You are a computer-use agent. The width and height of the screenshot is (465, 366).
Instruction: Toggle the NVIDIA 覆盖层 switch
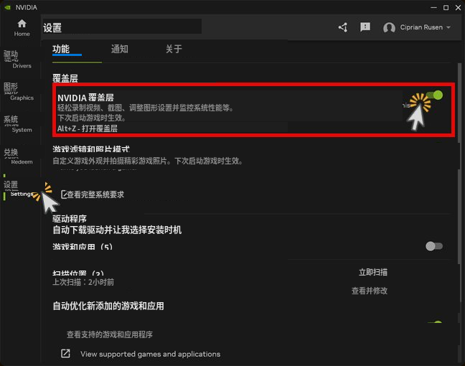coord(434,95)
